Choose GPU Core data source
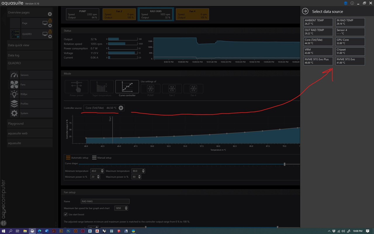Viewport: 374px width, 234px height. pyautogui.click(x=350, y=42)
